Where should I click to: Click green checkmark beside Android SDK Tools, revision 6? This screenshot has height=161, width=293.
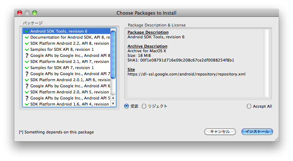click(x=27, y=31)
